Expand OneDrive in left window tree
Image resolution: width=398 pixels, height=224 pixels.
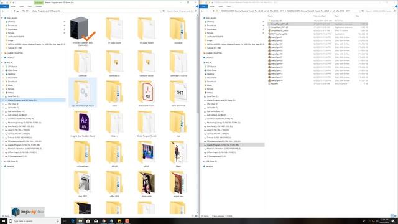2,58
